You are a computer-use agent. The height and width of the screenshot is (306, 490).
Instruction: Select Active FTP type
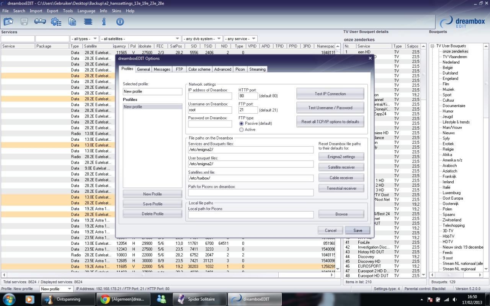coord(241,130)
